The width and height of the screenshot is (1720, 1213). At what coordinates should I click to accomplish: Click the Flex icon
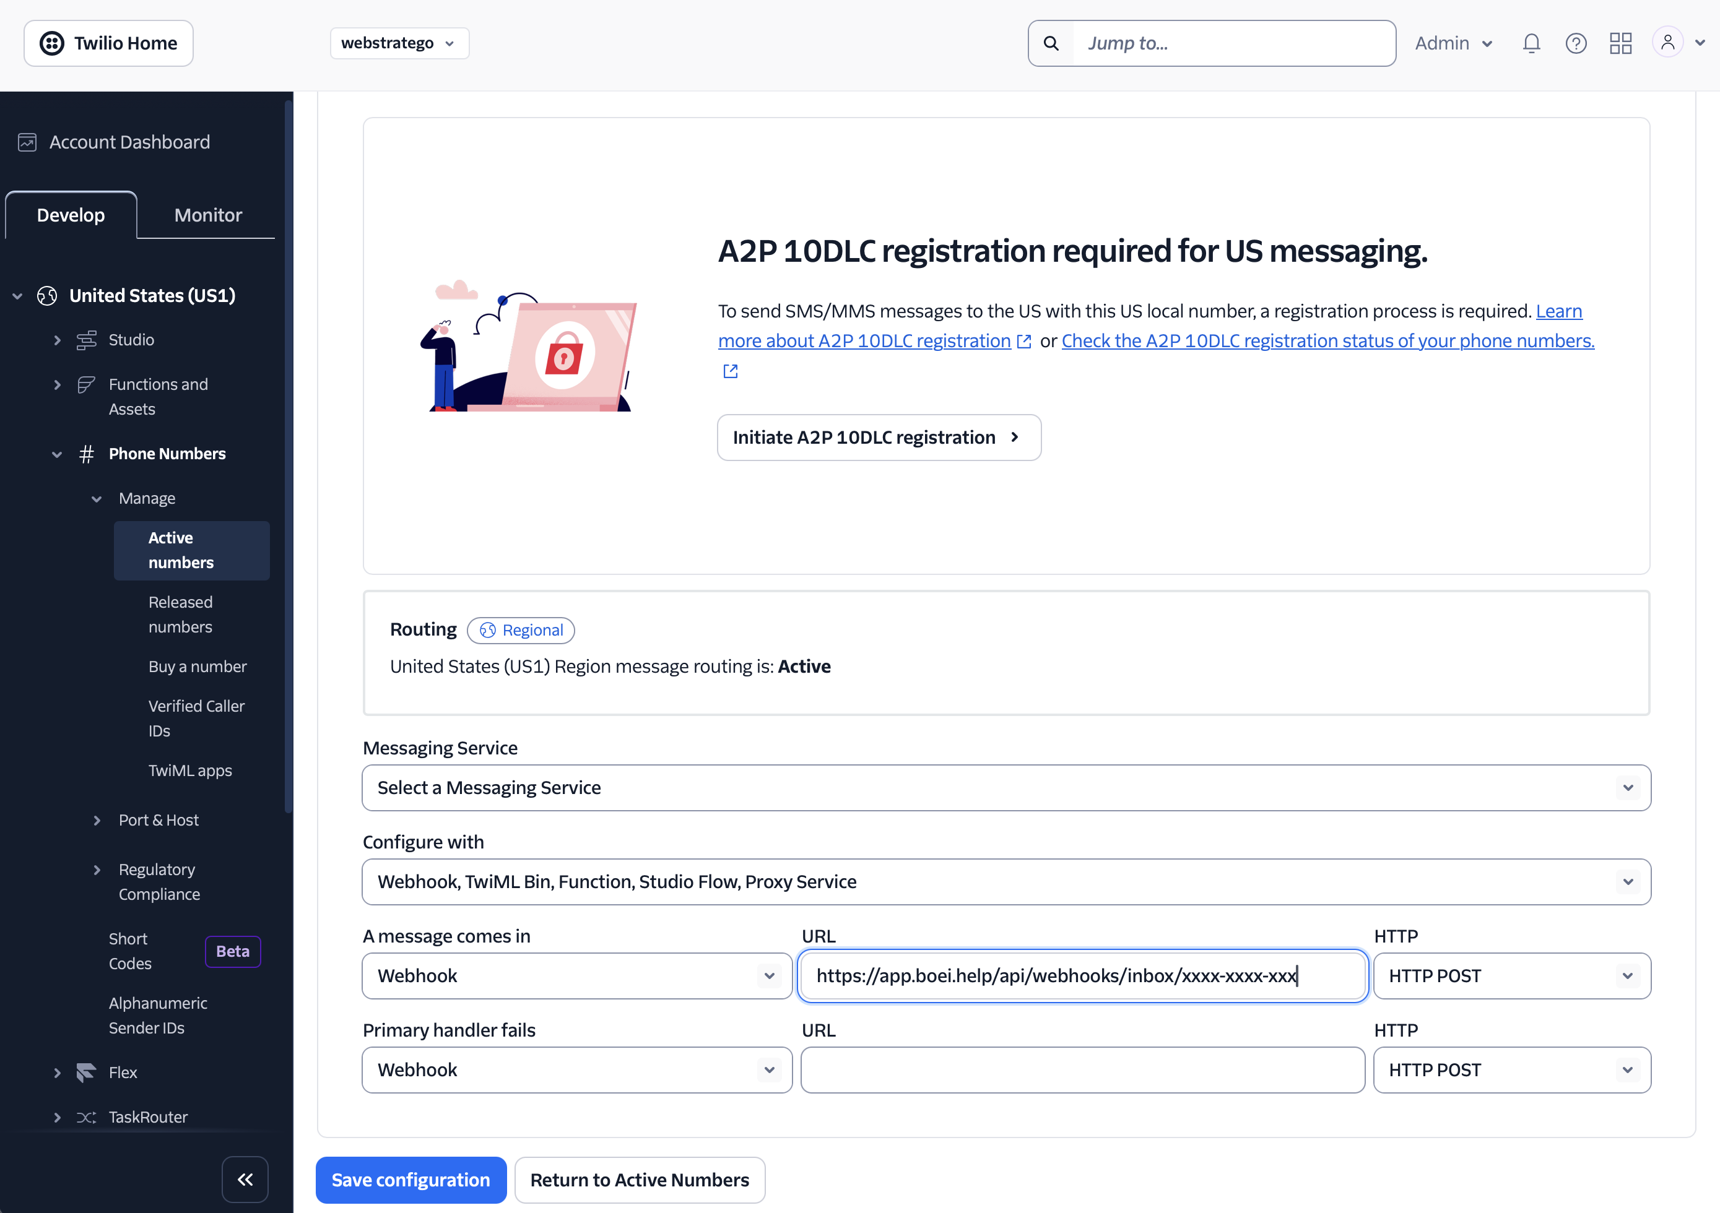point(86,1073)
